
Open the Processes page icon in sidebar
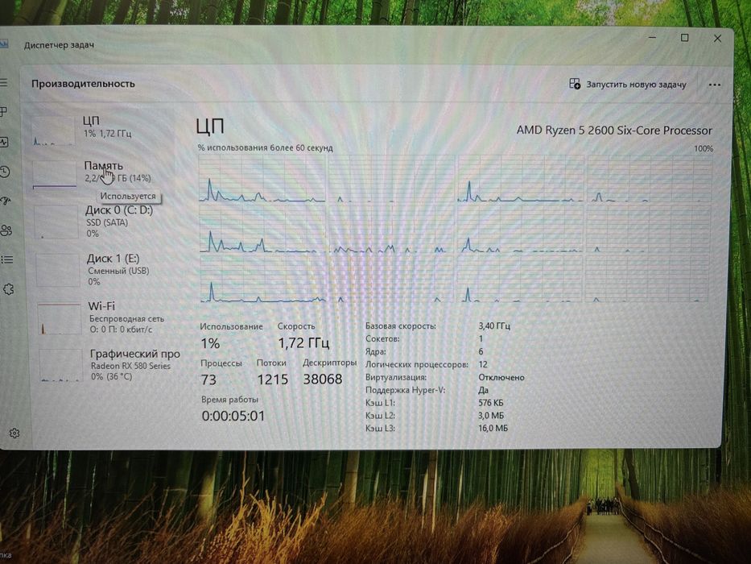[x=4, y=112]
